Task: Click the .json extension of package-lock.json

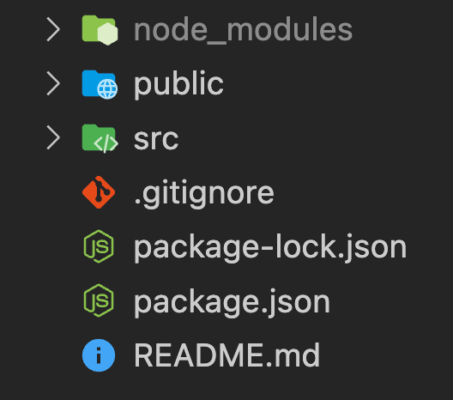Action: pyautogui.click(x=372, y=247)
